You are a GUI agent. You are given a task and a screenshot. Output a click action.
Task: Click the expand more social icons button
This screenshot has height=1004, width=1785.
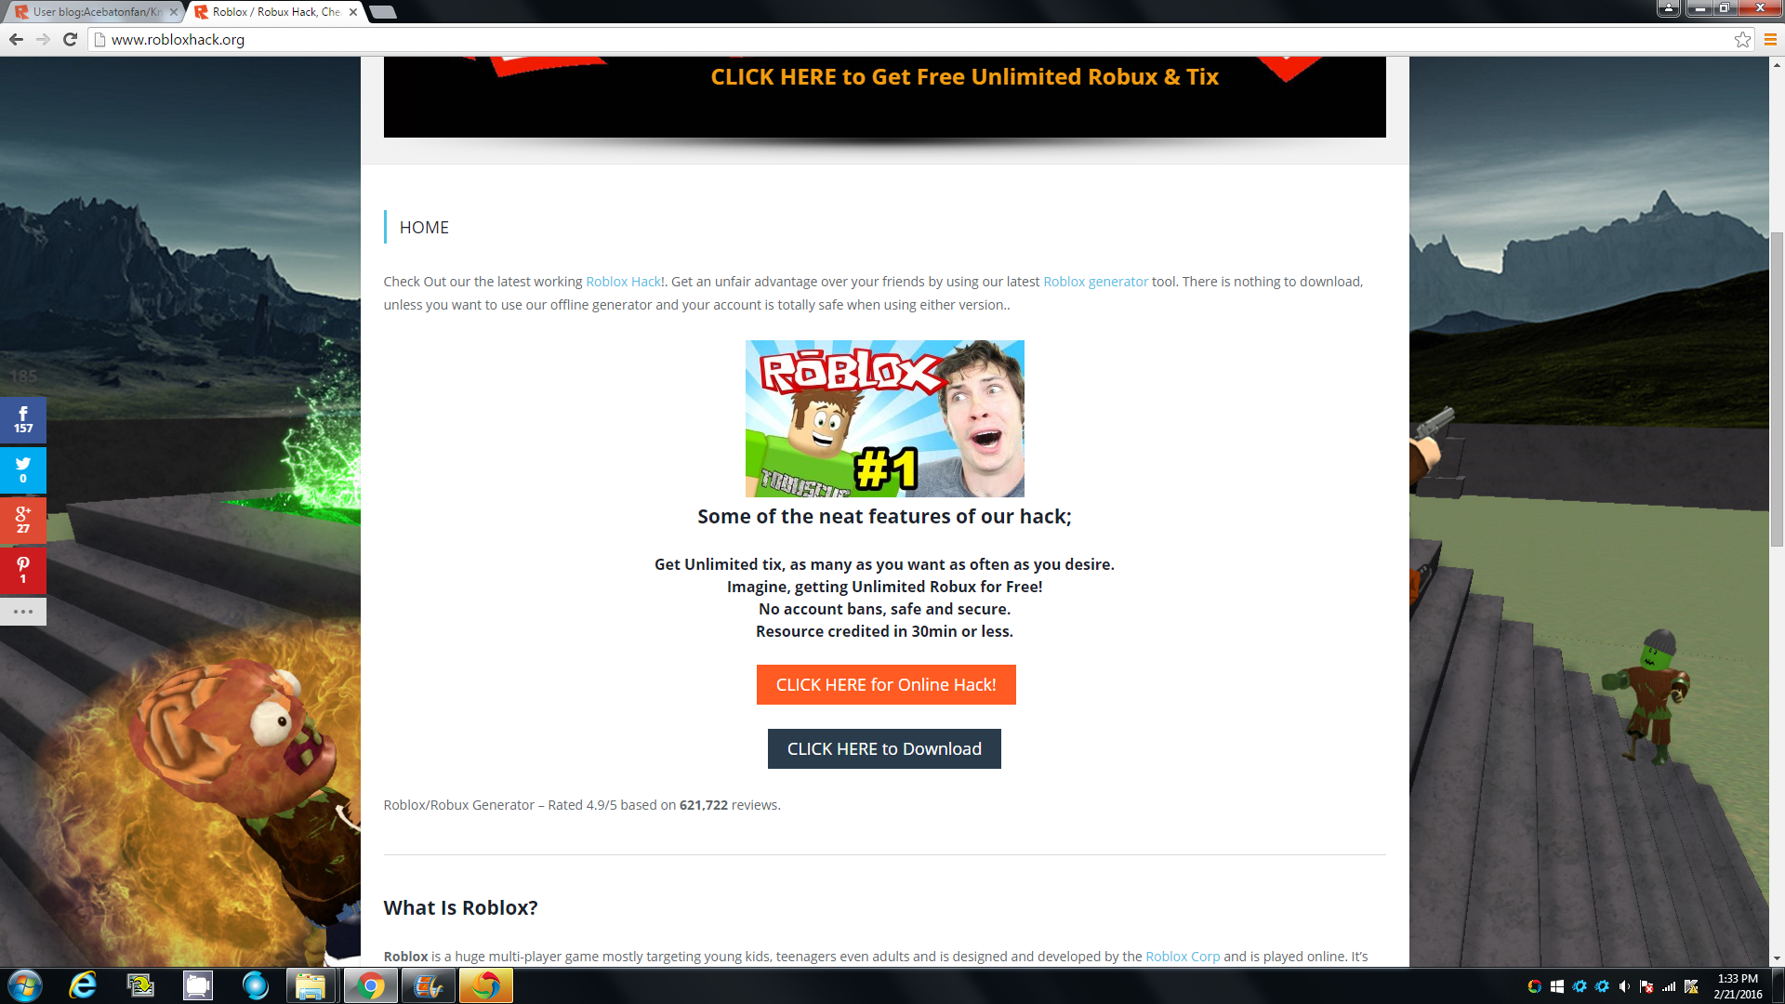pos(23,611)
